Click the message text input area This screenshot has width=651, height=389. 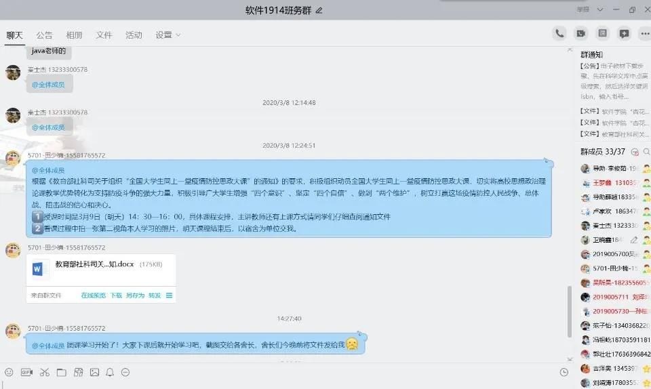coord(285,384)
